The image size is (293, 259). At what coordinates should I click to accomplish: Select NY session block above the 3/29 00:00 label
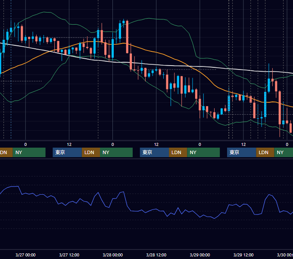[x=203, y=152]
